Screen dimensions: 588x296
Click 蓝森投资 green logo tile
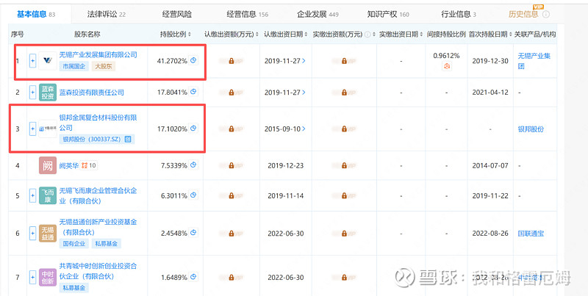[x=48, y=92]
